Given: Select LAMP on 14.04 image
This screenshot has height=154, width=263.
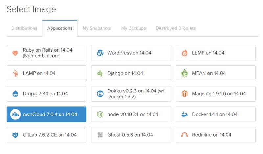Looking at the screenshot, I should (x=47, y=73).
